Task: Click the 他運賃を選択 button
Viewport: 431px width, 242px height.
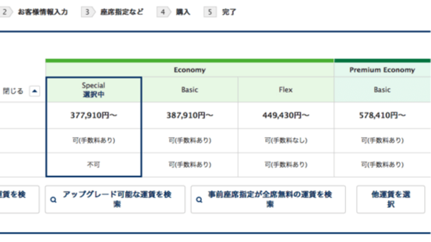Action: coord(391,199)
